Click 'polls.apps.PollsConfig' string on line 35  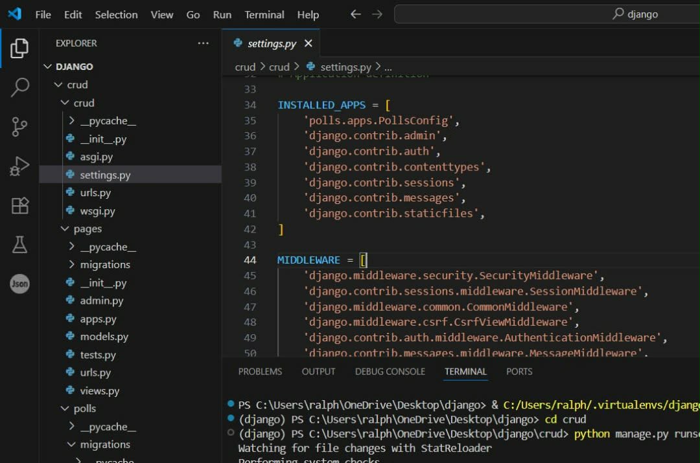(379, 120)
